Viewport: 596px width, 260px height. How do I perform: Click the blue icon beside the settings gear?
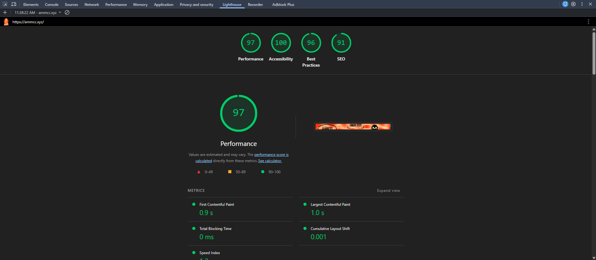click(x=565, y=4)
